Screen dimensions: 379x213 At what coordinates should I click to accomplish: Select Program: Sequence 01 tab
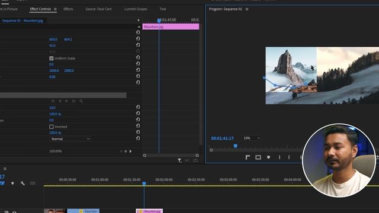tap(225, 9)
